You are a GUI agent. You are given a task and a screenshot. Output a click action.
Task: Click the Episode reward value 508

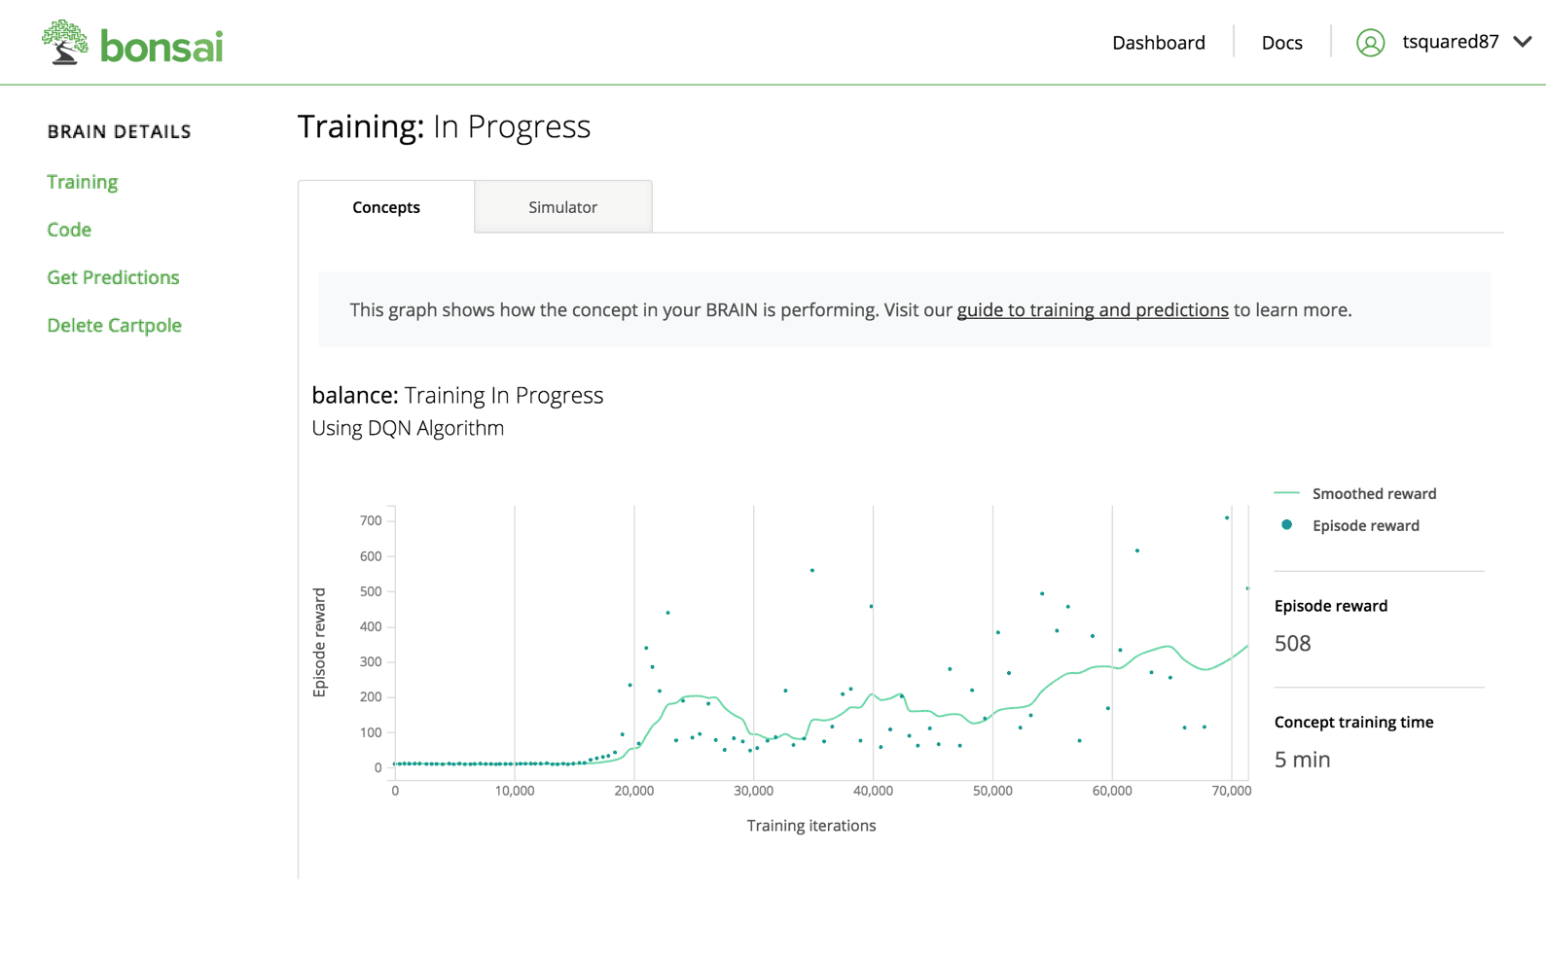1292,643
